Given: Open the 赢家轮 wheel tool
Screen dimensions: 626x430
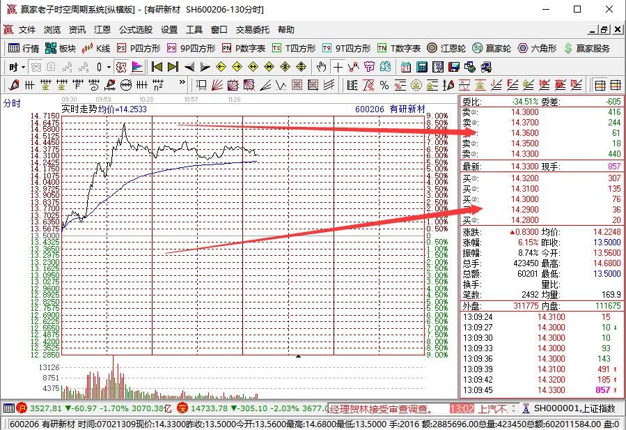Looking at the screenshot, I should 492,48.
